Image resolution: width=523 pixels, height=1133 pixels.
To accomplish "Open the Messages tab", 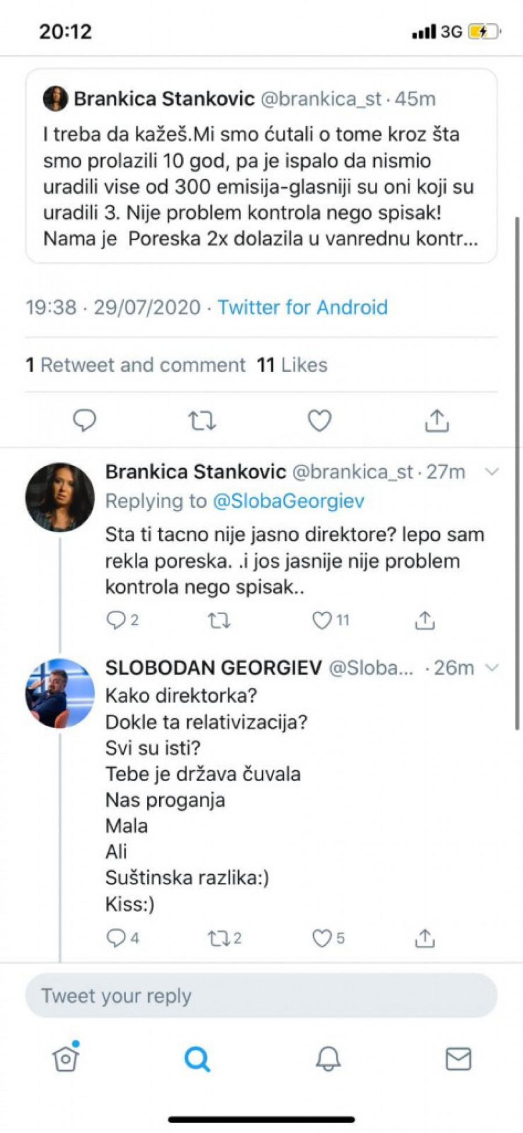I will click(458, 1059).
